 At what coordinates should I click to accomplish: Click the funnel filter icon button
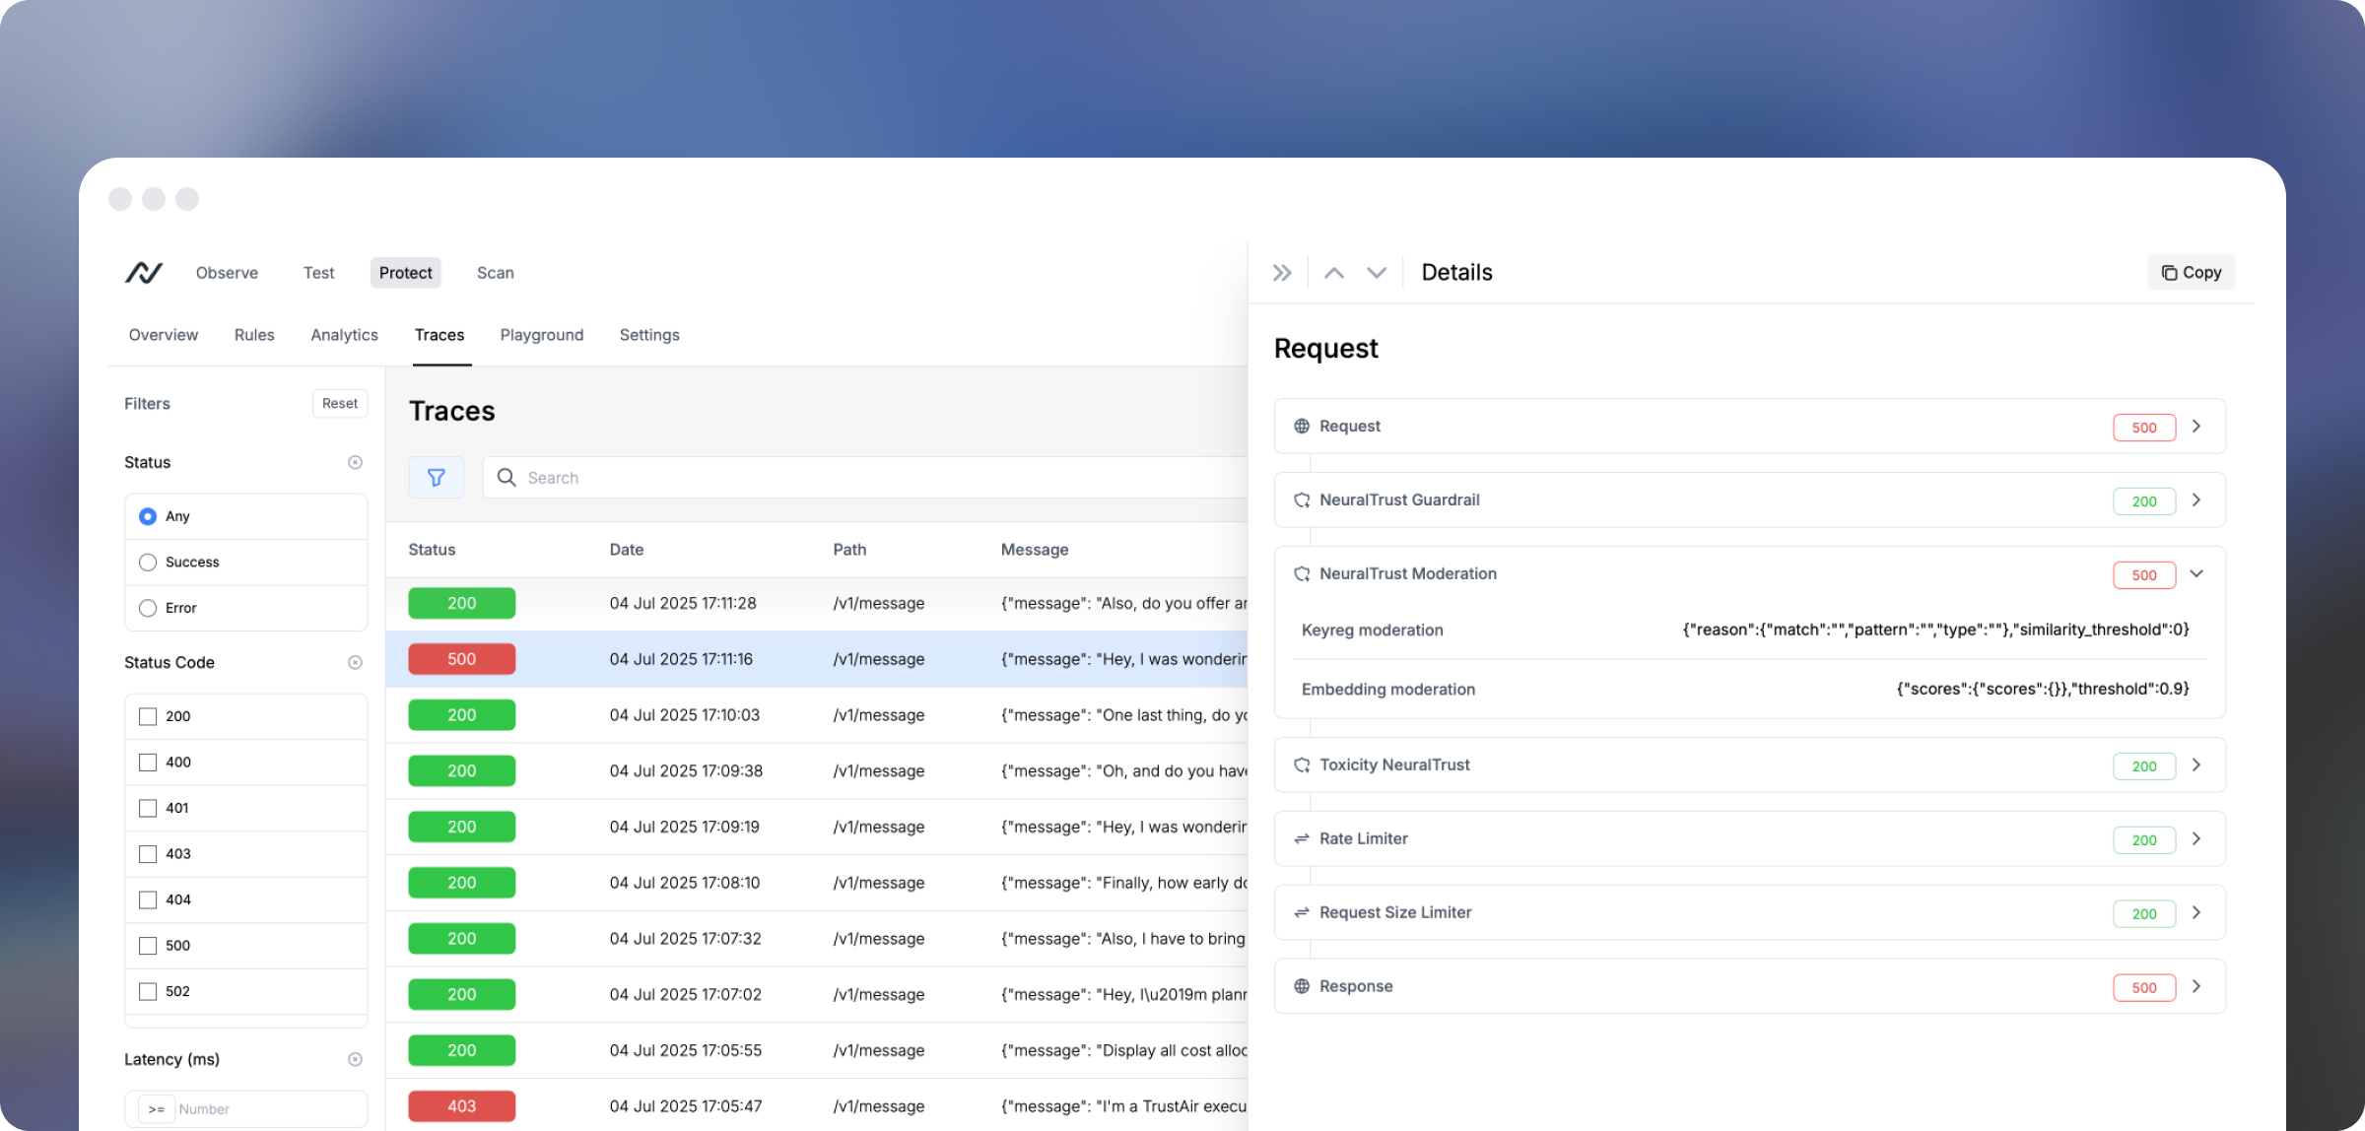click(x=437, y=478)
